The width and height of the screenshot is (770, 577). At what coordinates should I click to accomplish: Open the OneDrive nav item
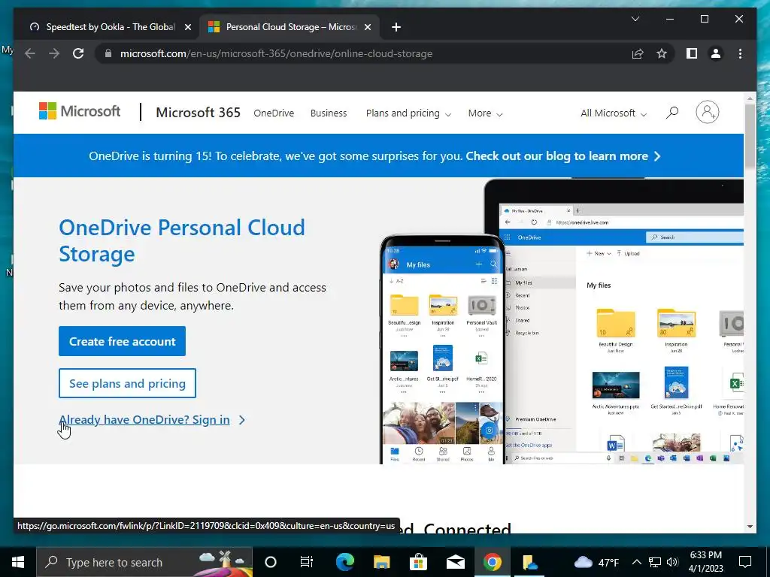click(274, 113)
